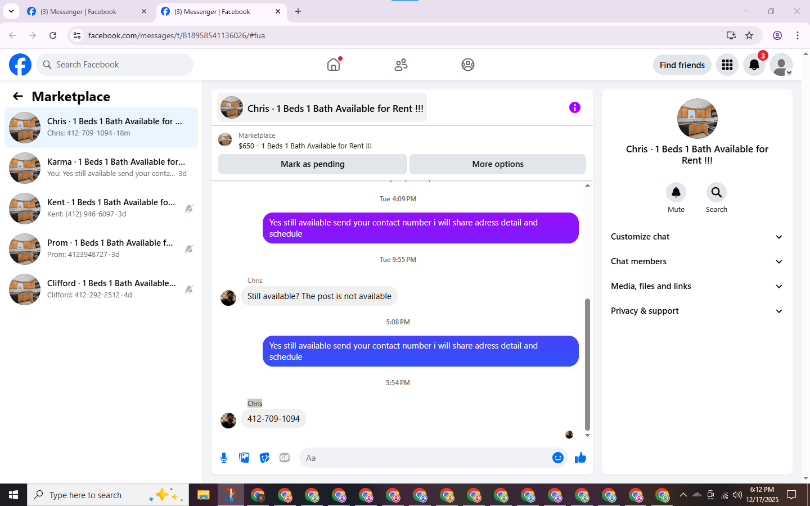Click the browser reload icon
This screenshot has height=506, width=810.
[x=53, y=35]
